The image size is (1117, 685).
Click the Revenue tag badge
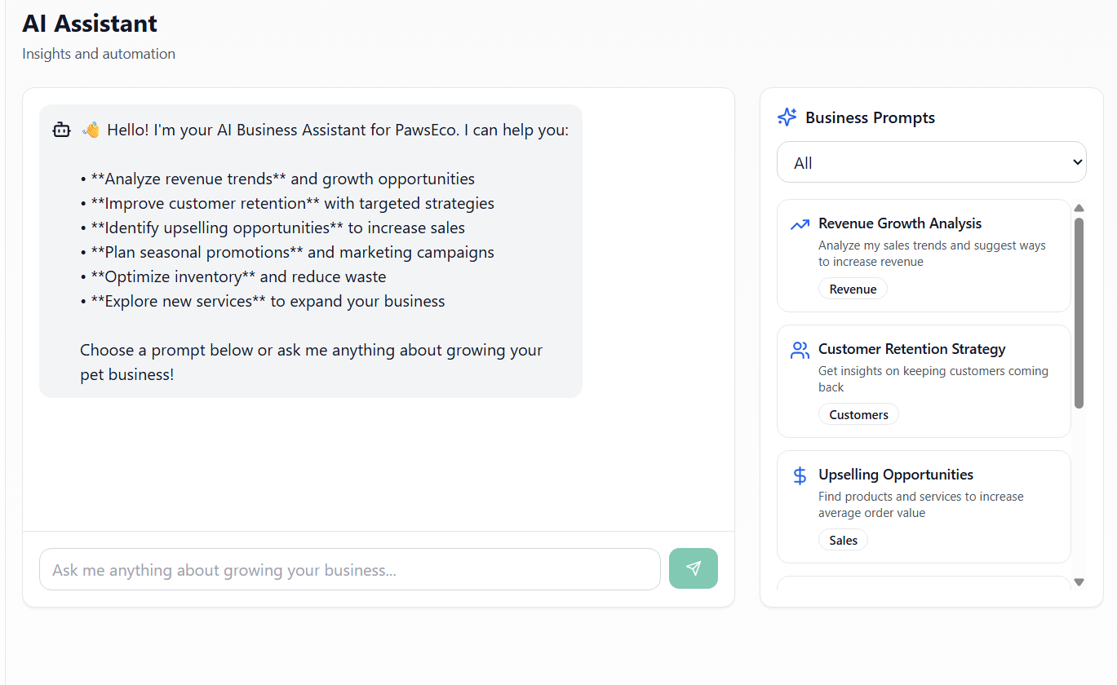853,289
